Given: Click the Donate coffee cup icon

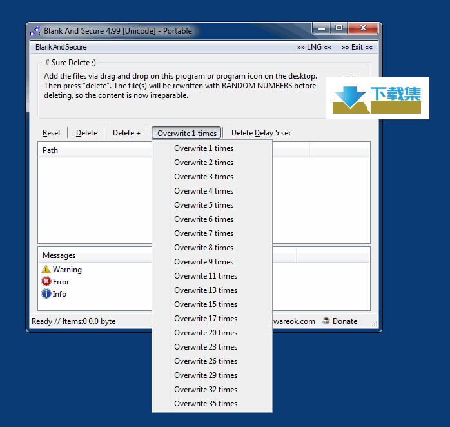Looking at the screenshot, I should tap(326, 321).
